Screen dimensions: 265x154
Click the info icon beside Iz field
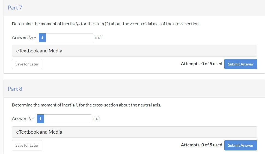click(40, 119)
